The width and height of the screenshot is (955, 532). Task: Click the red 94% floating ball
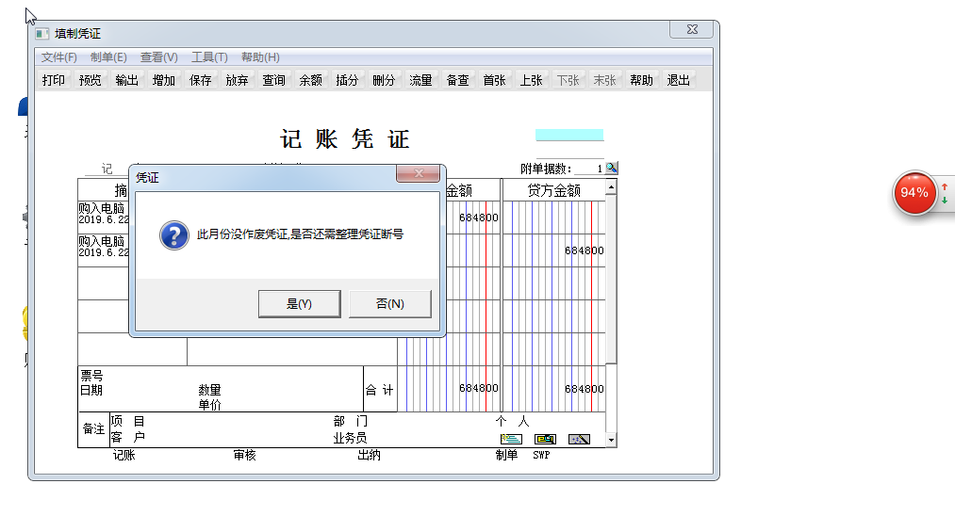(914, 193)
